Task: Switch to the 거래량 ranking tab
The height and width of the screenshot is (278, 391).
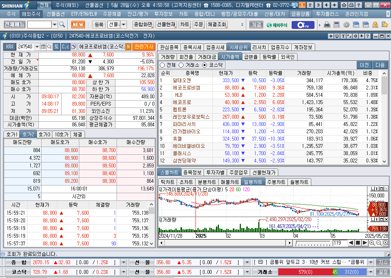Action: [168, 57]
